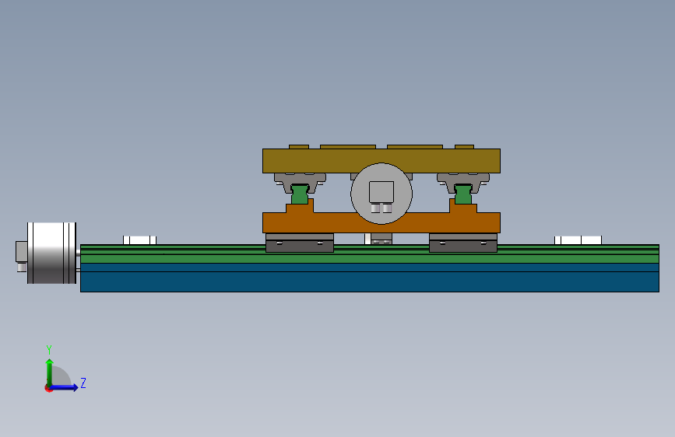Select the right dark lower slider block

(x=463, y=243)
